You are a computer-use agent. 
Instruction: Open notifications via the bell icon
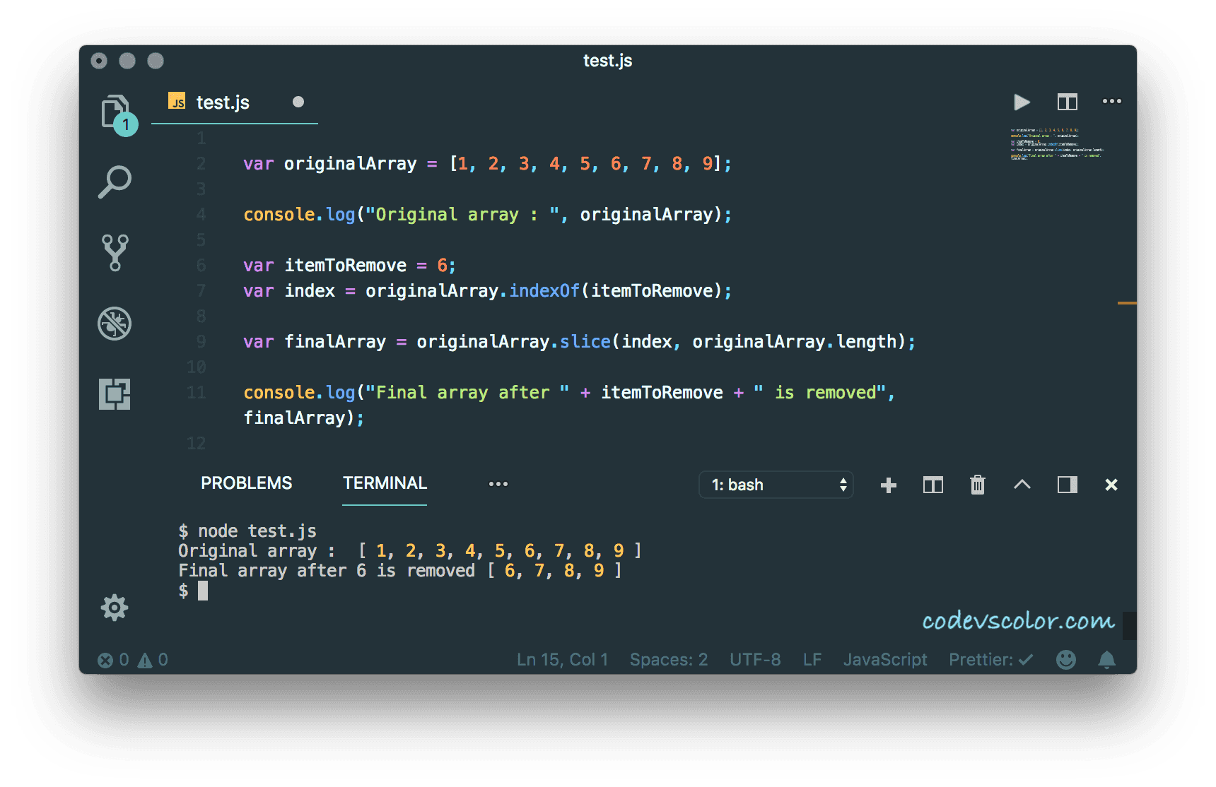tap(1106, 659)
